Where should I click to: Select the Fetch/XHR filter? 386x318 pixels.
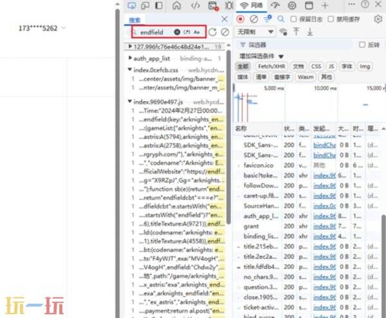click(x=270, y=66)
